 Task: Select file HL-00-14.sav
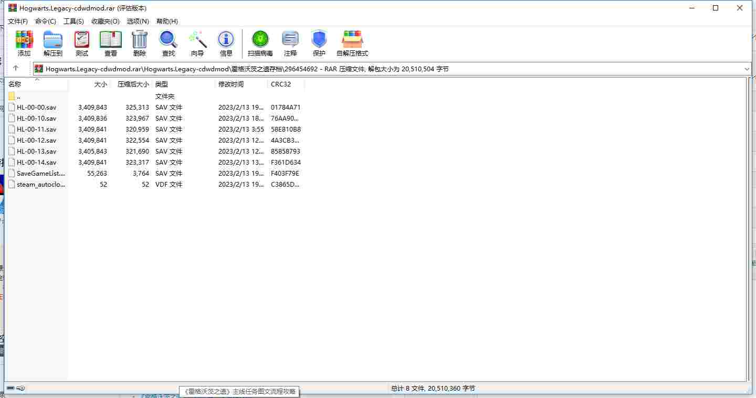point(36,162)
